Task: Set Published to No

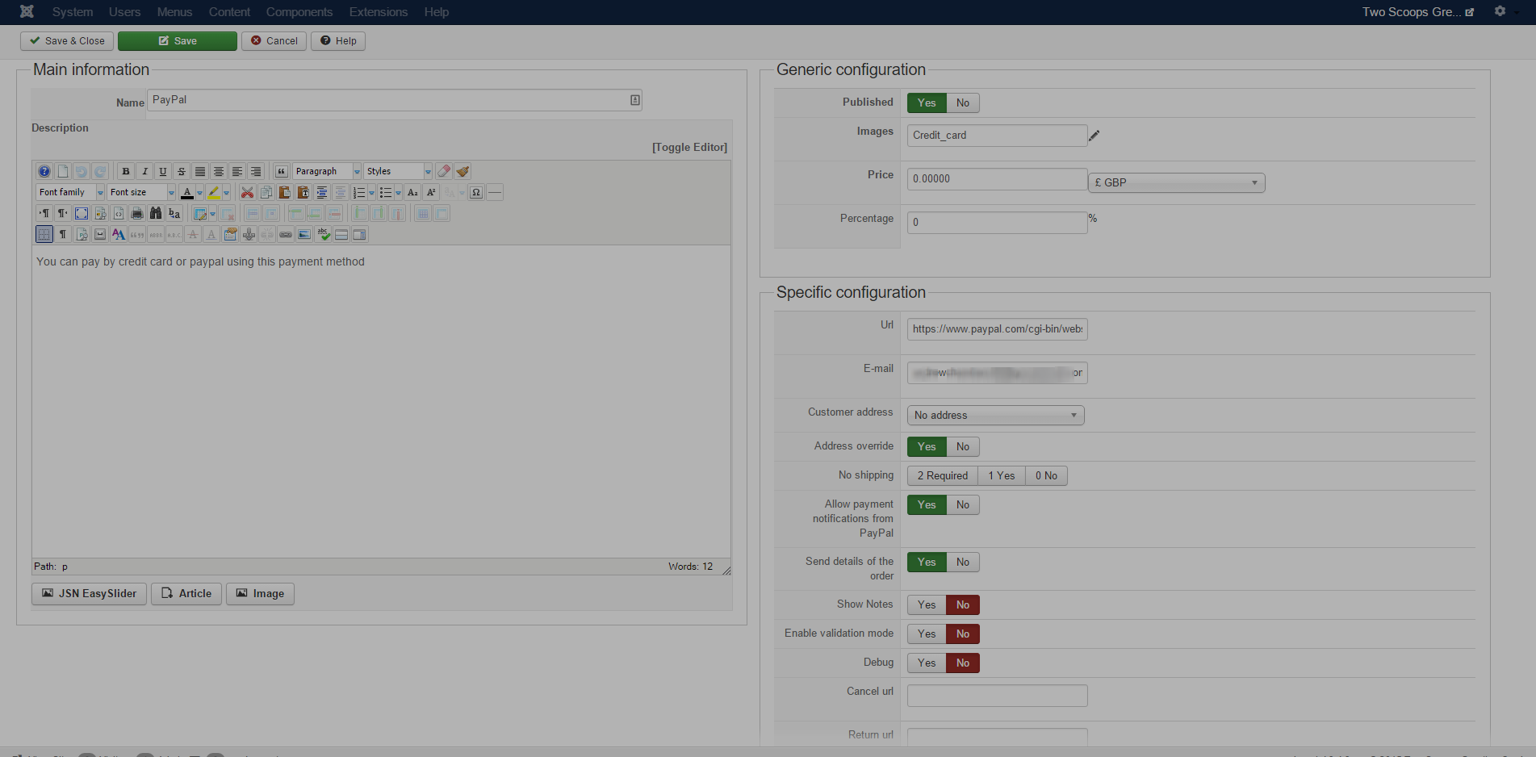Action: tap(963, 102)
